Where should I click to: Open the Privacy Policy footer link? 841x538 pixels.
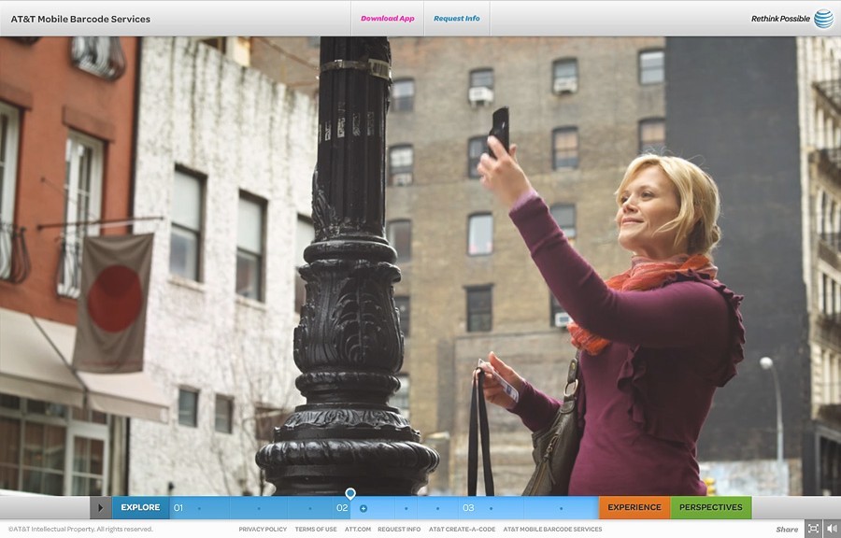click(x=263, y=530)
